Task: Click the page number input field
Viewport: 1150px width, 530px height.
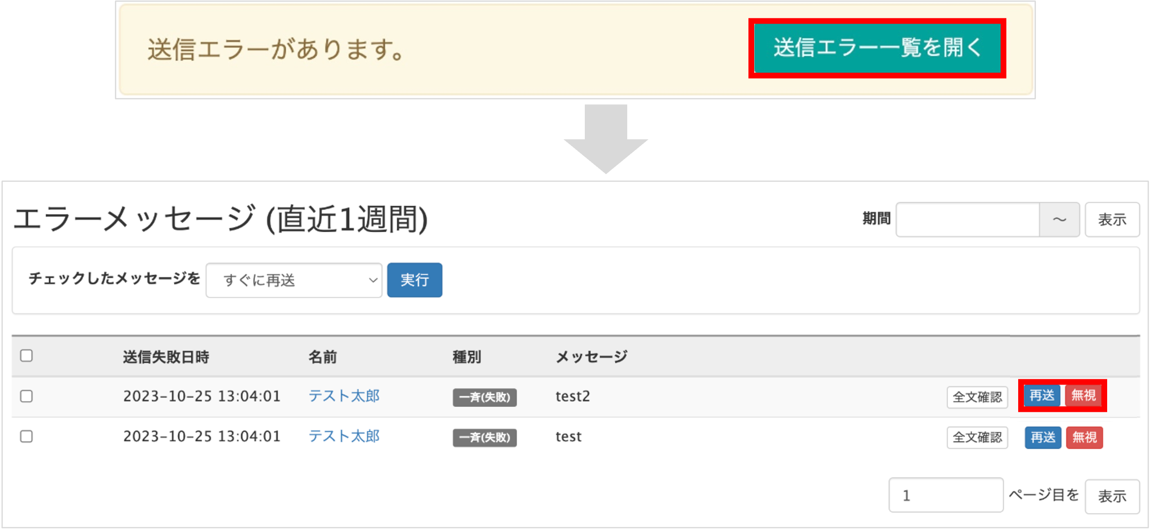Action: click(946, 495)
